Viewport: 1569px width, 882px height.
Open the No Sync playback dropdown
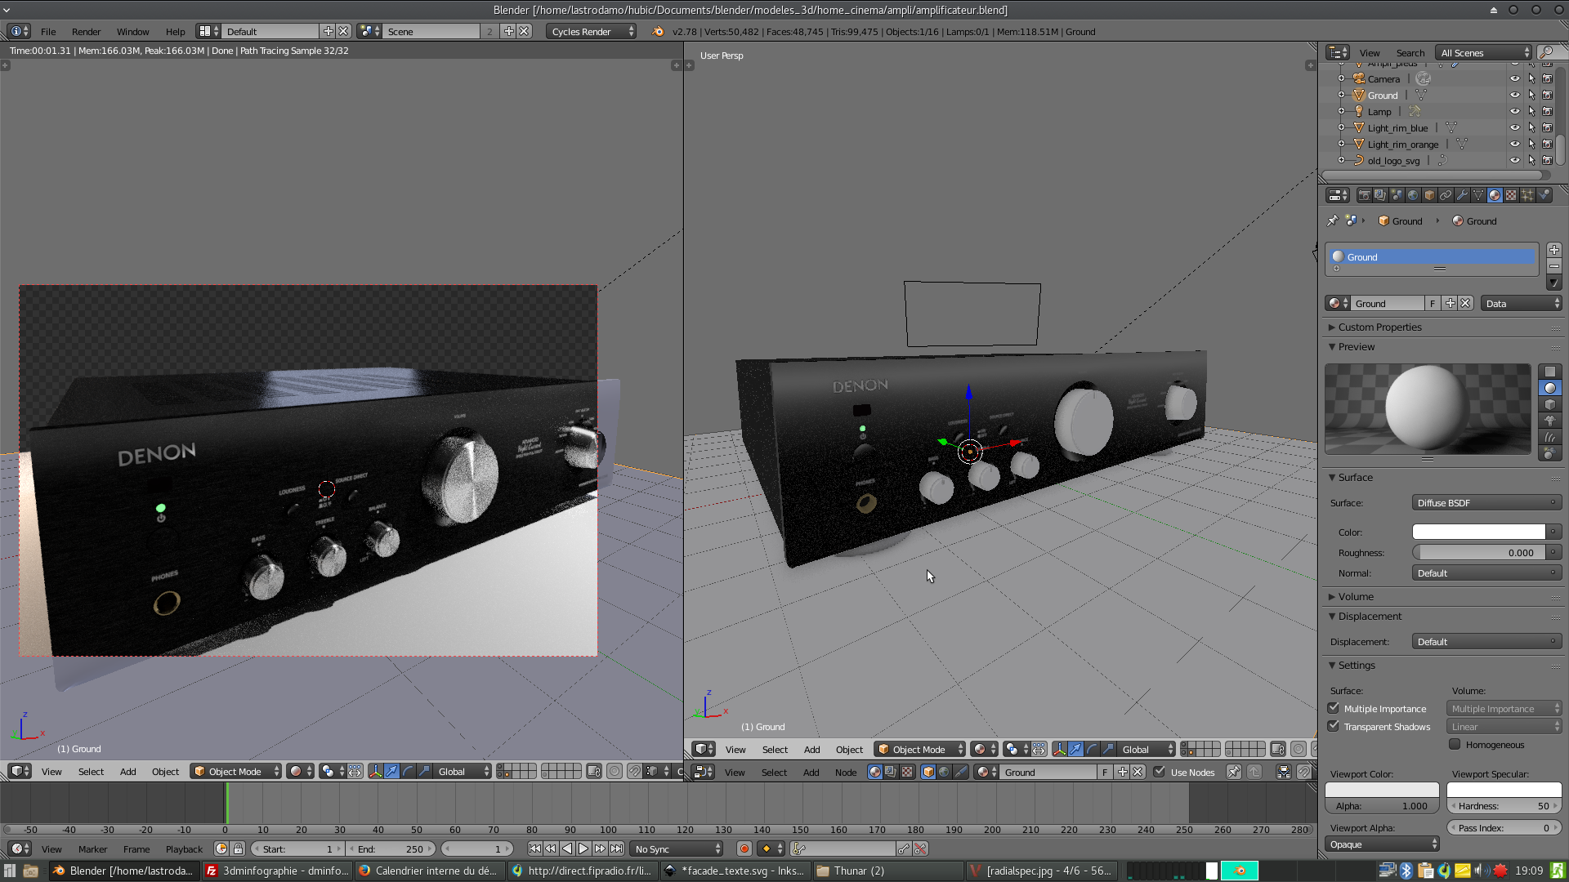click(677, 849)
